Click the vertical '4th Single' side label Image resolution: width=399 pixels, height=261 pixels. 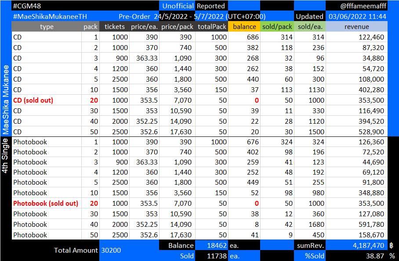(x=5, y=156)
